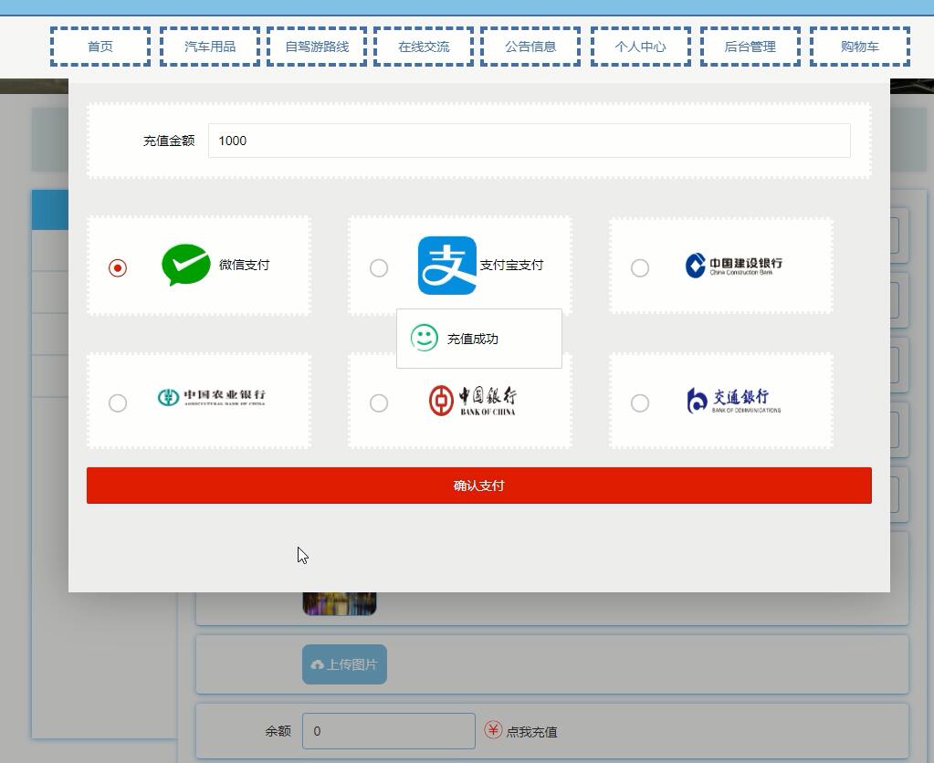Image resolution: width=934 pixels, height=763 pixels.
Task: Focus the 余额 balance input field
Action: (x=388, y=731)
